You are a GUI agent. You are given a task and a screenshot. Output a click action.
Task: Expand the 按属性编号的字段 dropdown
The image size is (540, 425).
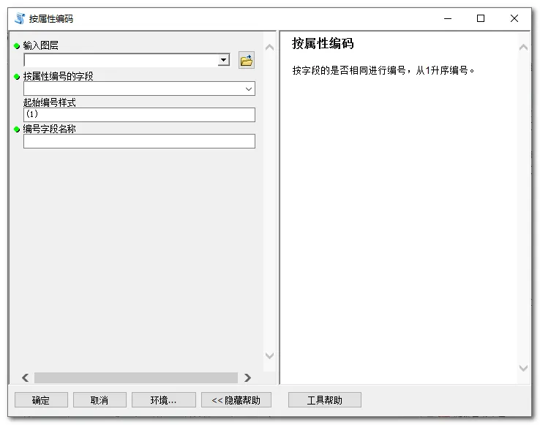249,89
